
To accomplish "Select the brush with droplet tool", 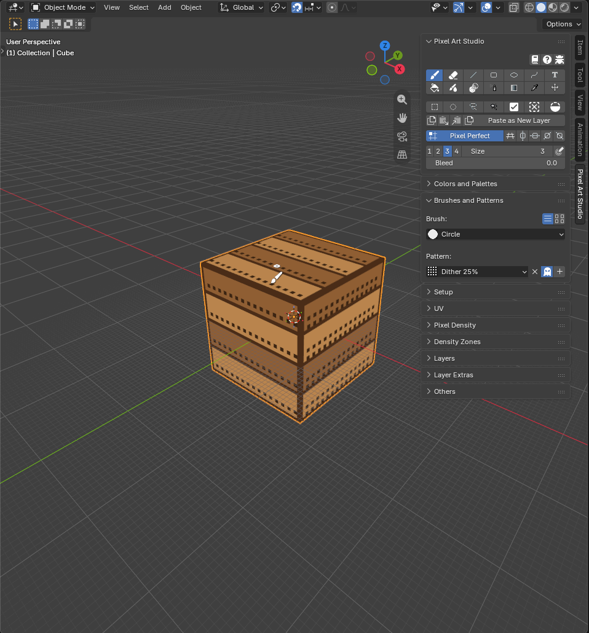I will 453,88.
